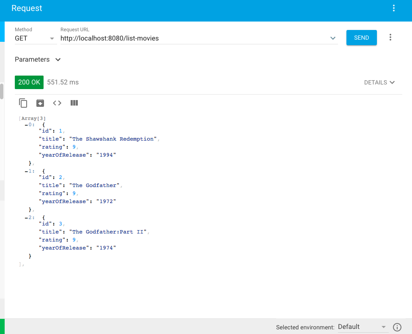Collapse array item 1 in the JSON
Viewport: 412px width, 334px height.
pos(26,171)
